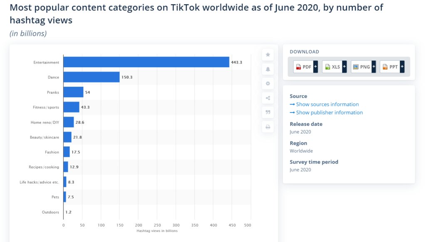Screen dimensions: 426x242
Task: Download the chart as PPT
Action: [x=390, y=67]
